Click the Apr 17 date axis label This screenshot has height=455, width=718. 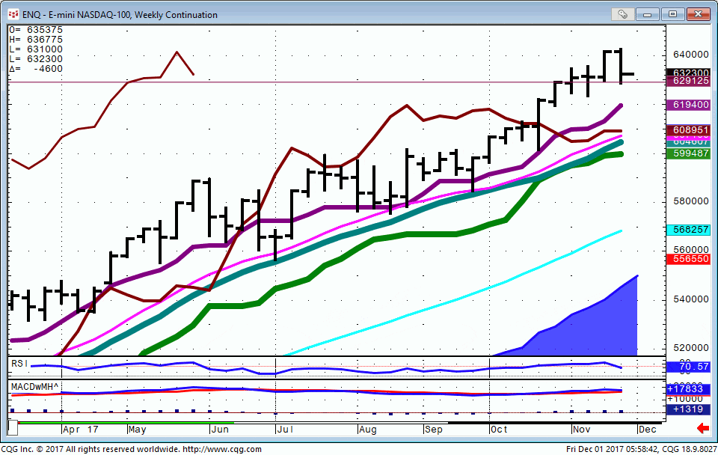point(81,430)
